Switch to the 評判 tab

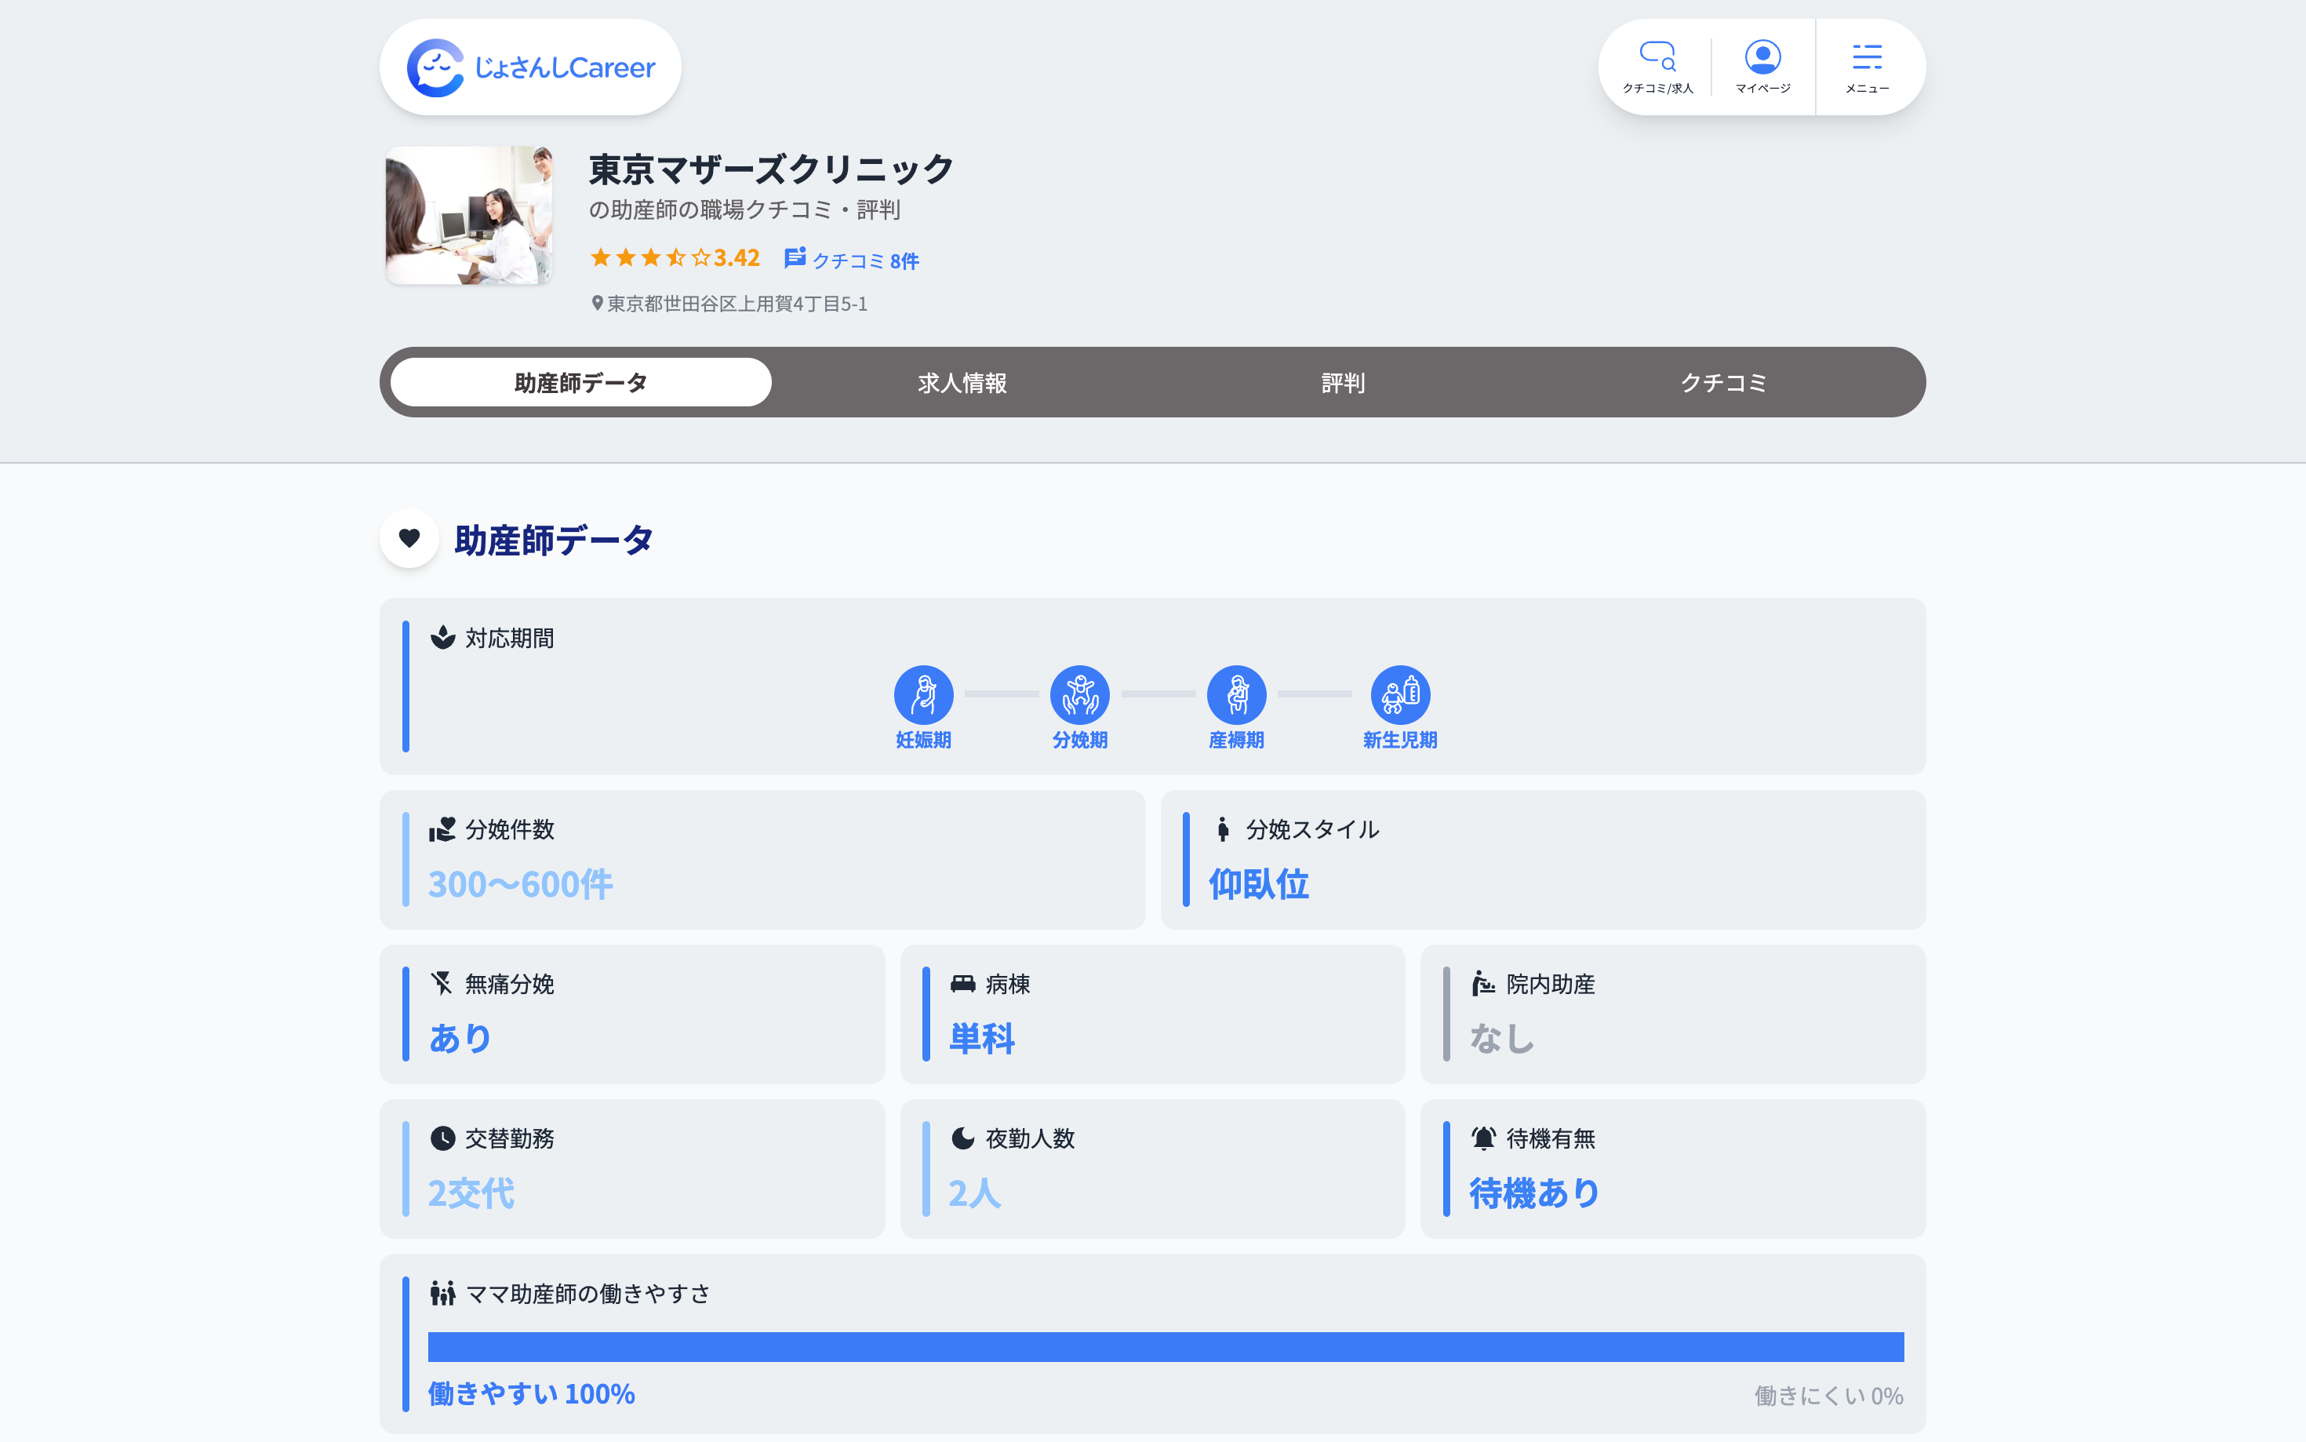(x=1343, y=382)
